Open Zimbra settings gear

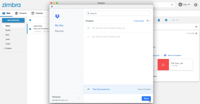196,5
